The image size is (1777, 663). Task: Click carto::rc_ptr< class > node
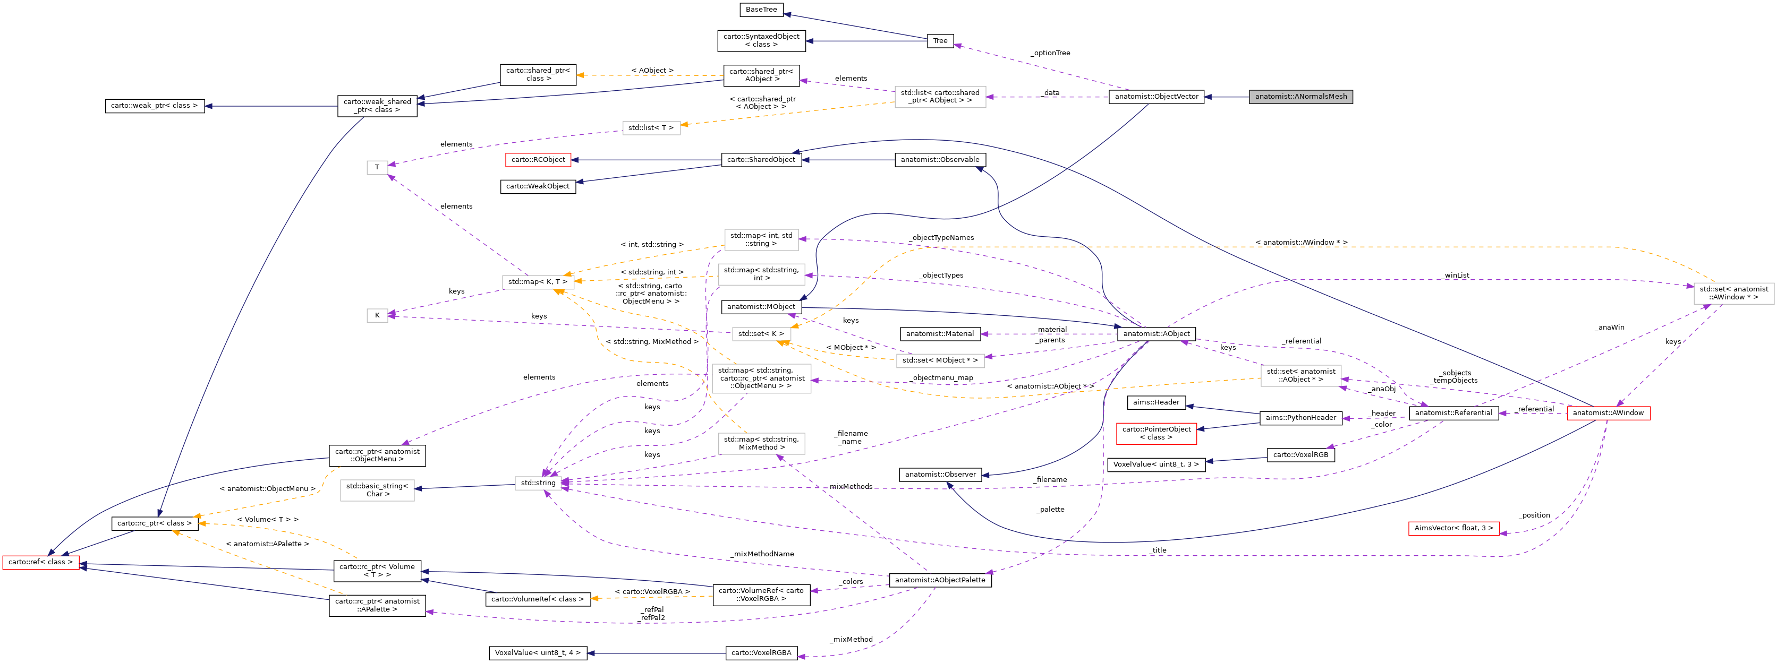[x=155, y=524]
